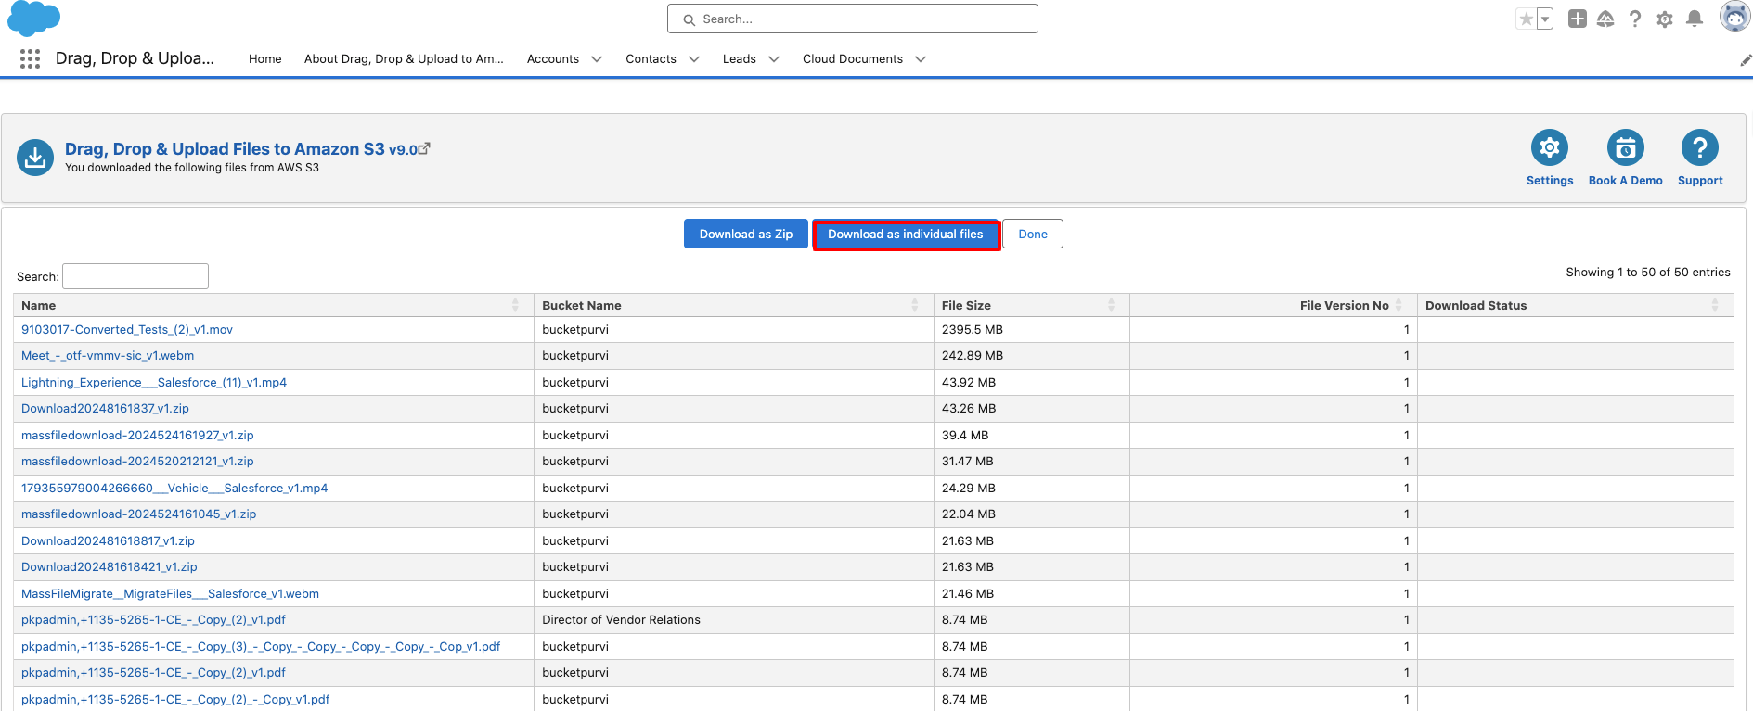Open the Cloud Documents tab

point(852,58)
